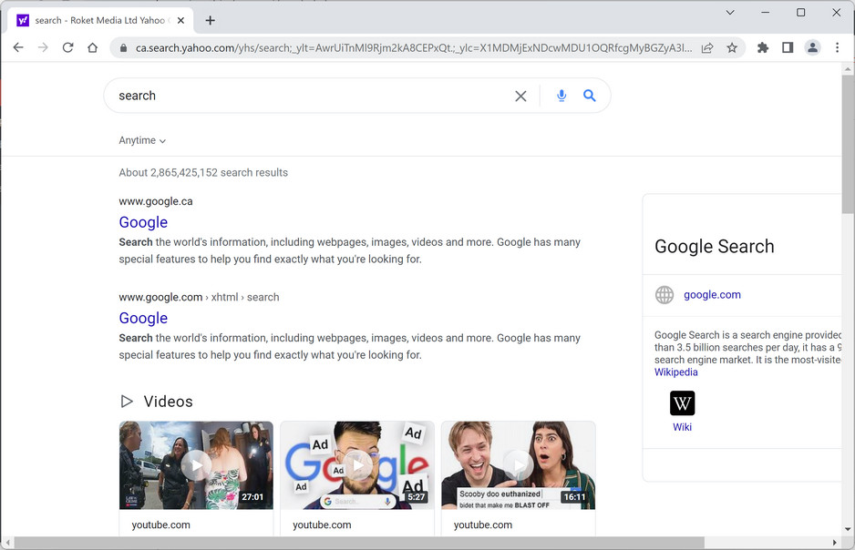855x550 pixels.
Task: Click the Videos section play icon
Action: 127,402
